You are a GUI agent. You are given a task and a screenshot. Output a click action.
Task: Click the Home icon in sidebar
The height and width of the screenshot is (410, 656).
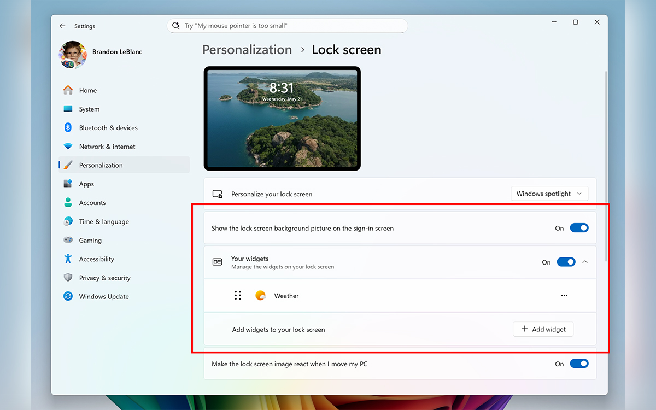pyautogui.click(x=68, y=90)
